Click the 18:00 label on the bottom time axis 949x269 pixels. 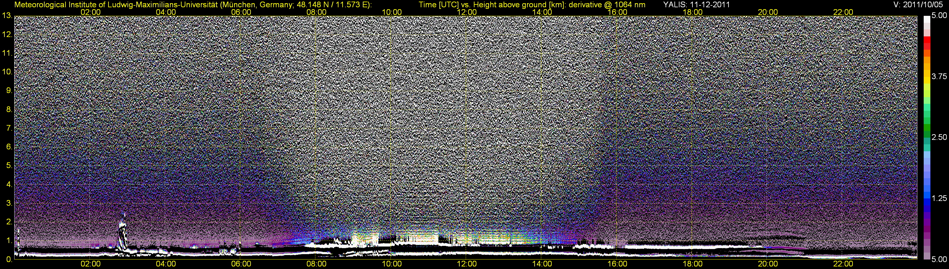692,264
